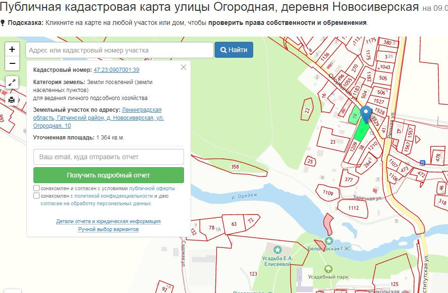
Task: Close the parcel info popup
Action: [184, 67]
